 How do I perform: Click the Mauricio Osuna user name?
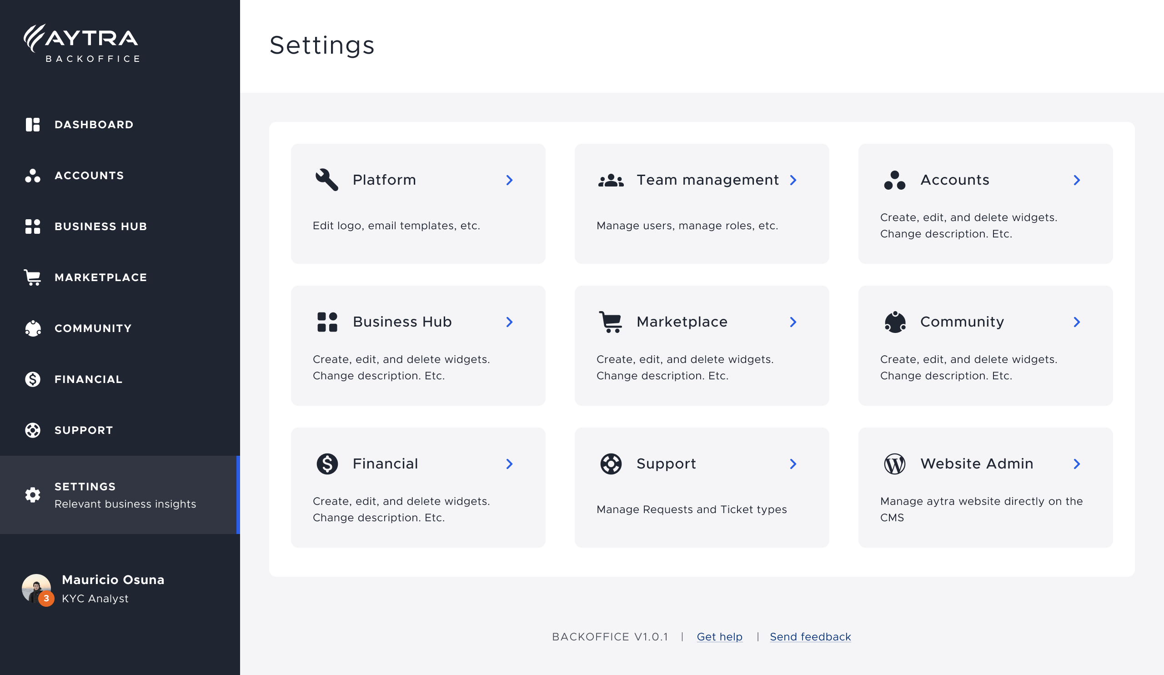click(113, 580)
